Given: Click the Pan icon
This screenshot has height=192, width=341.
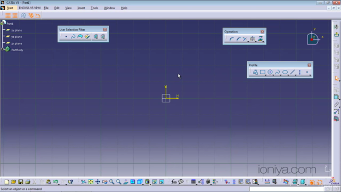Looking at the screenshot, I should [98, 182].
